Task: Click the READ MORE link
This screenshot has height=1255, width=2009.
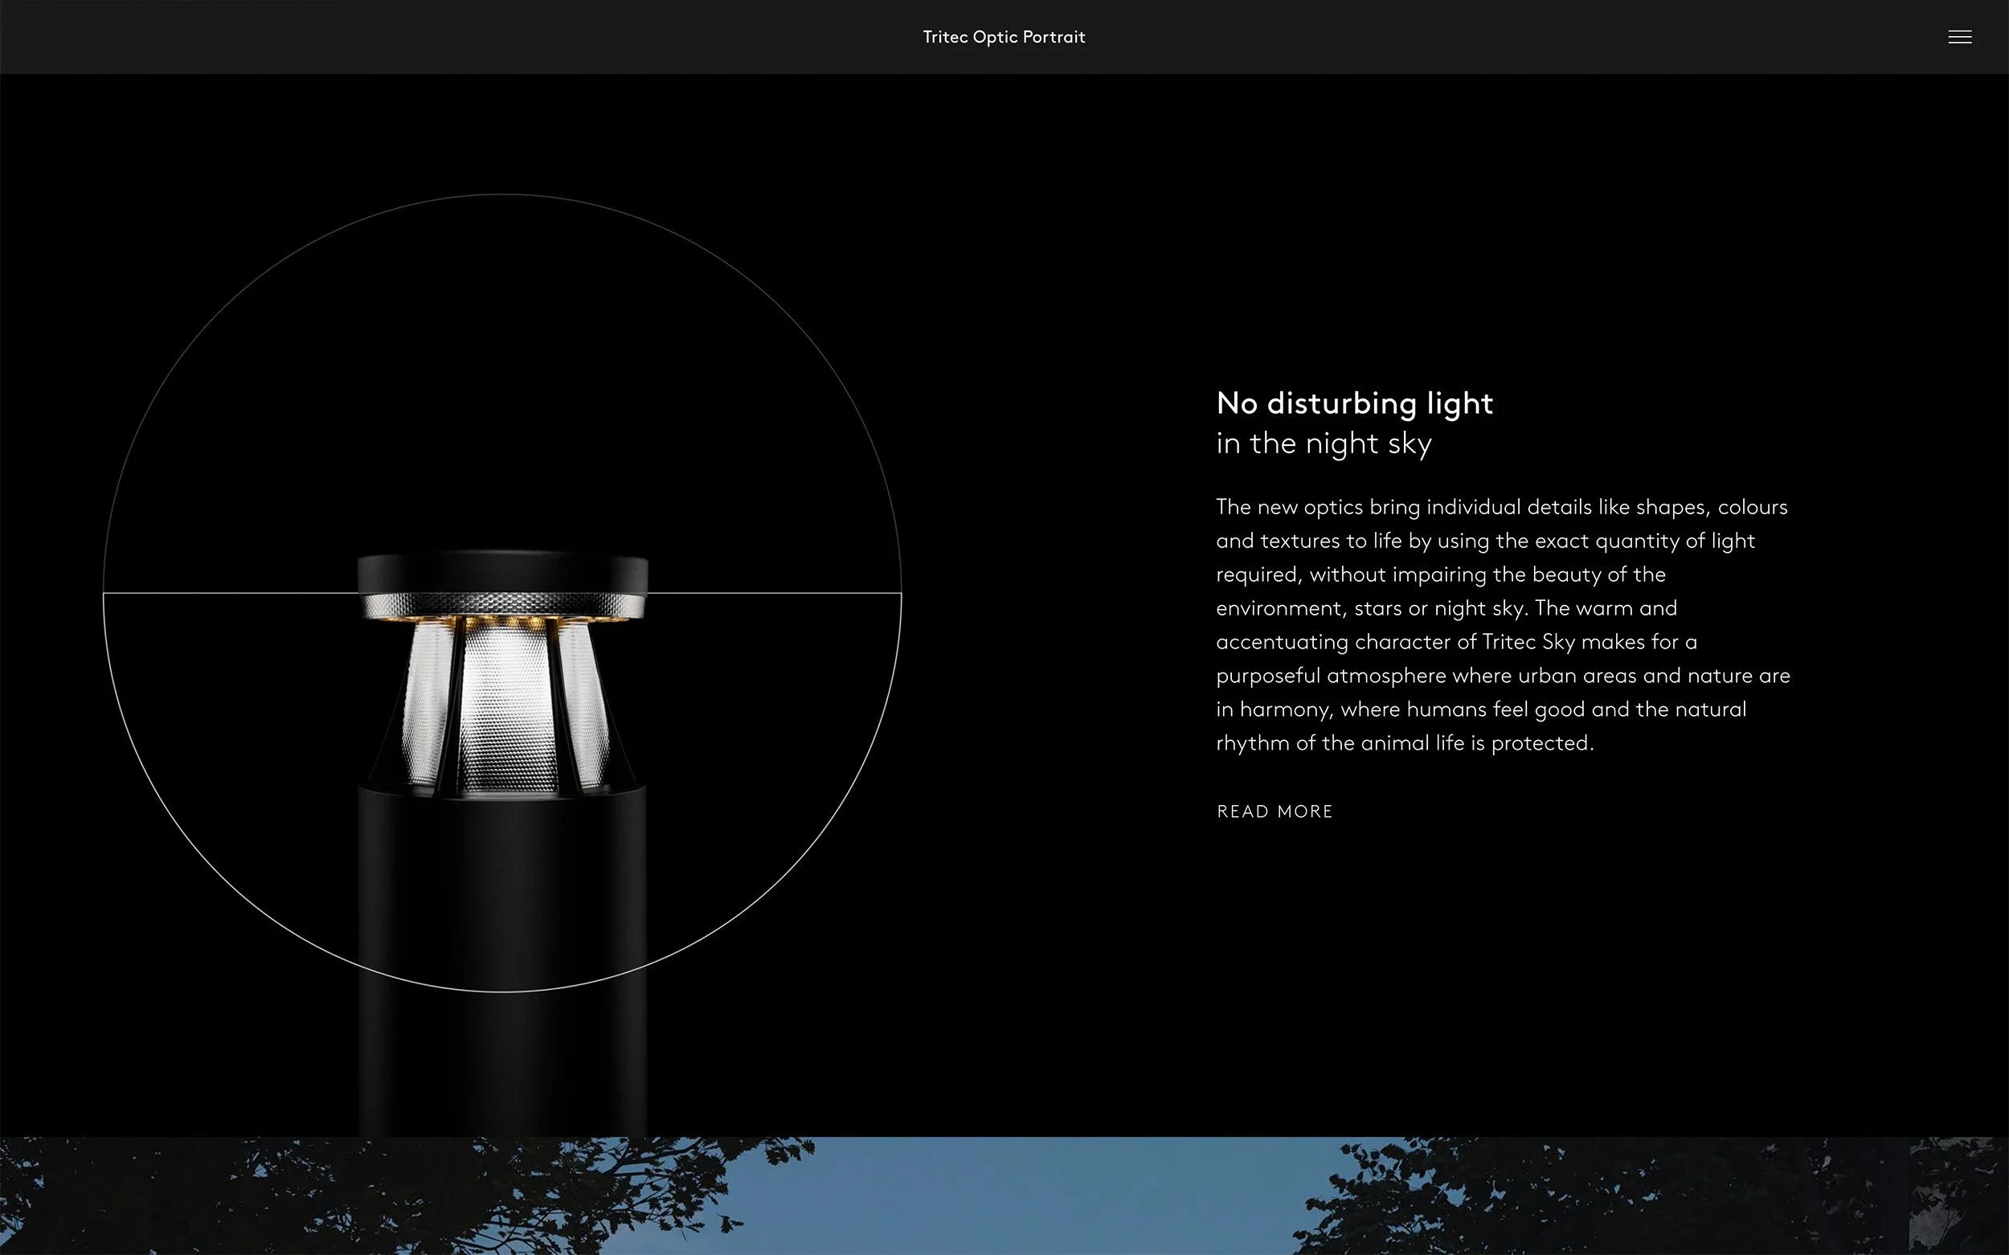Action: coord(1275,811)
